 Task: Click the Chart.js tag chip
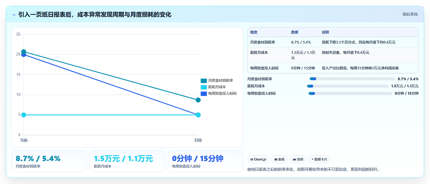(x=258, y=159)
